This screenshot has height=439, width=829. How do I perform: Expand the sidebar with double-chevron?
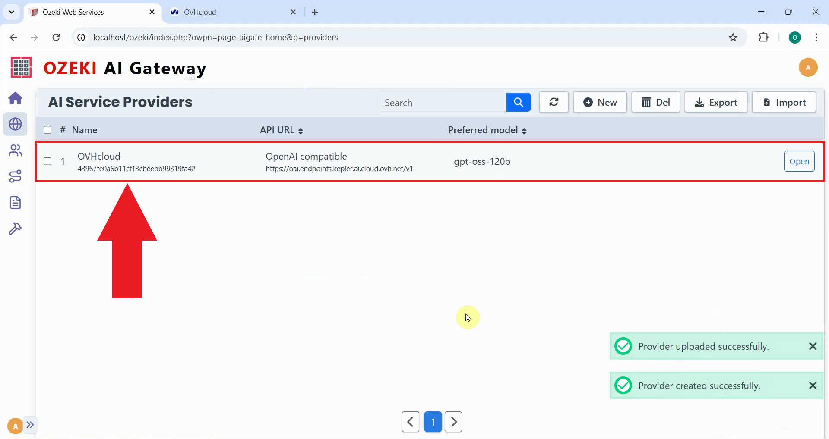(30, 425)
